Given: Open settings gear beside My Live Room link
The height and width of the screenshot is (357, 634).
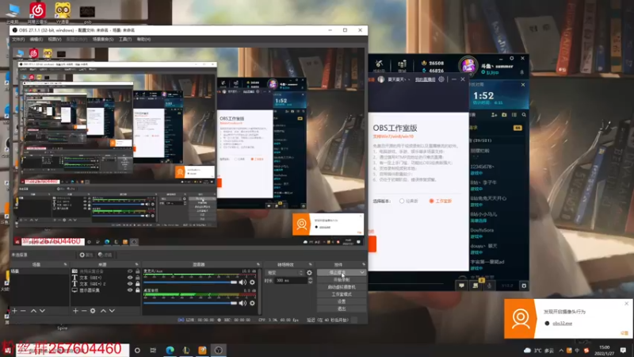Looking at the screenshot, I should (441, 79).
